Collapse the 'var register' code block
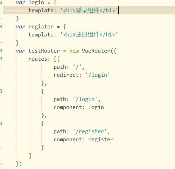 [1, 27]
